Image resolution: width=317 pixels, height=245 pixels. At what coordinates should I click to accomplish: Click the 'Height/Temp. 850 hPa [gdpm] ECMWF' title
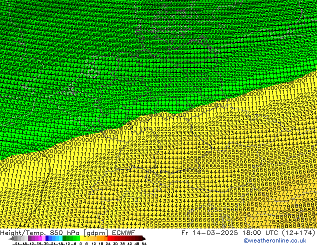coord(67,232)
